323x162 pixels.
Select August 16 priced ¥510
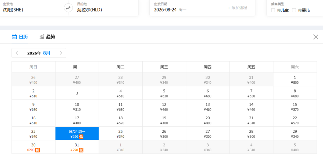[33, 120]
